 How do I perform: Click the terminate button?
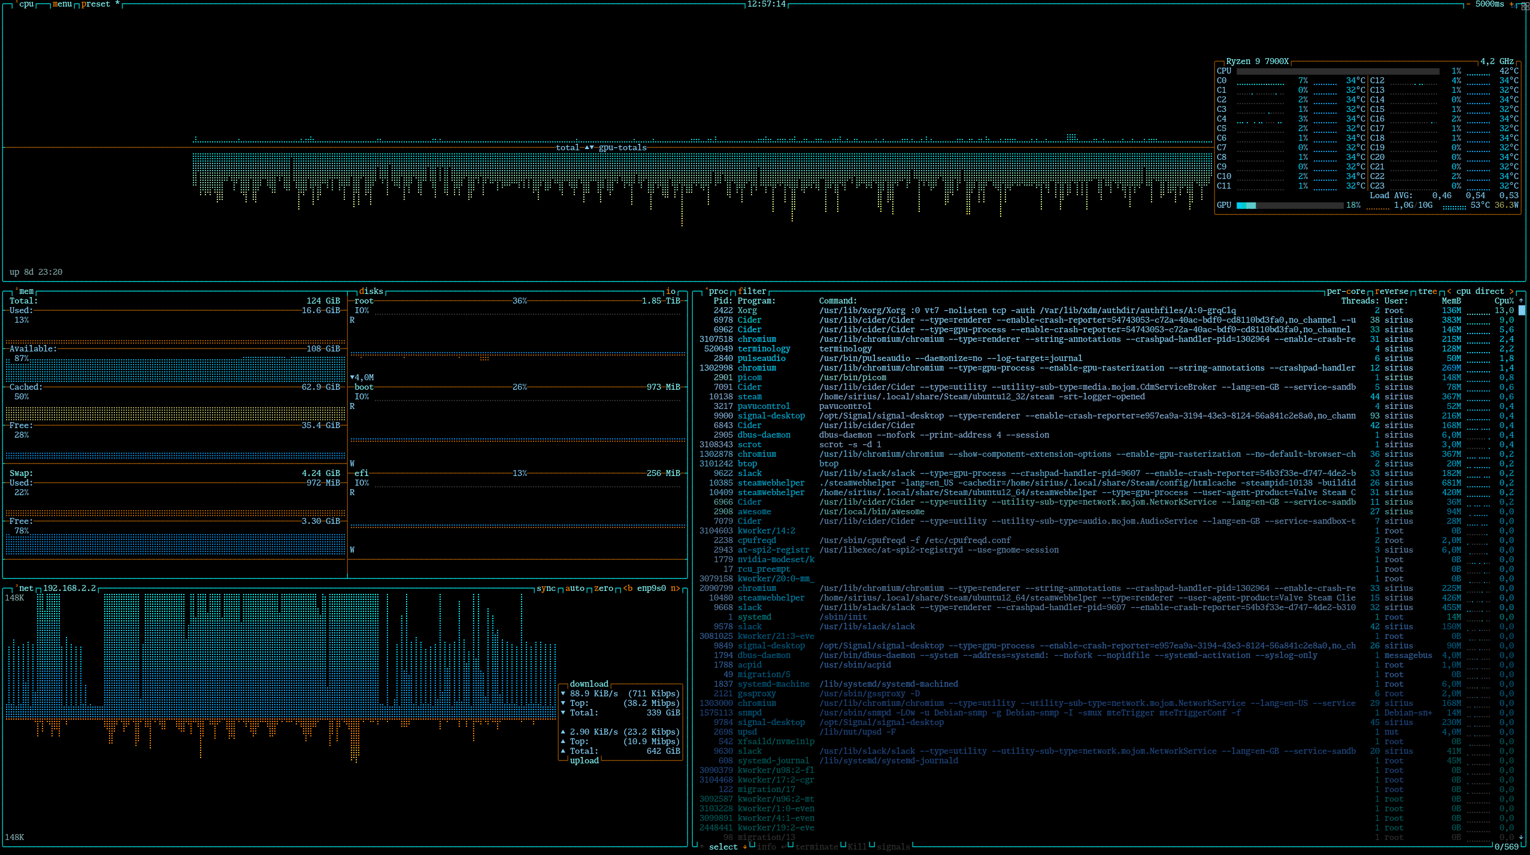tap(817, 847)
